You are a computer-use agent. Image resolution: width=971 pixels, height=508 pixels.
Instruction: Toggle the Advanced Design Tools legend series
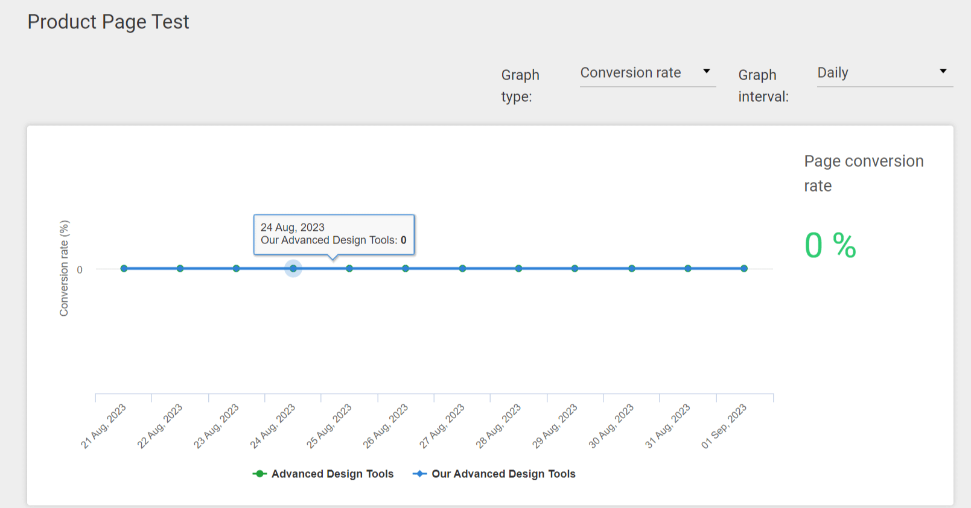(x=323, y=474)
